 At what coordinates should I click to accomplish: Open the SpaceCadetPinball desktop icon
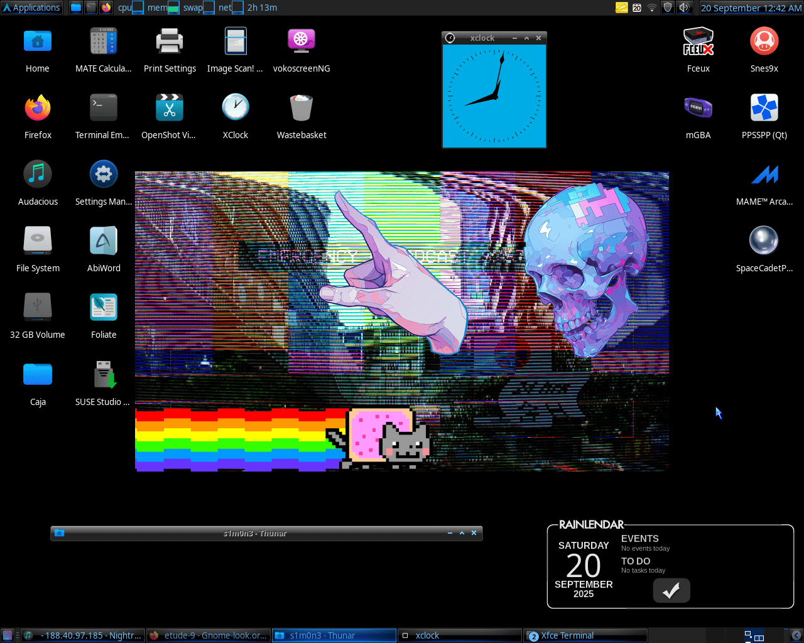click(x=764, y=241)
